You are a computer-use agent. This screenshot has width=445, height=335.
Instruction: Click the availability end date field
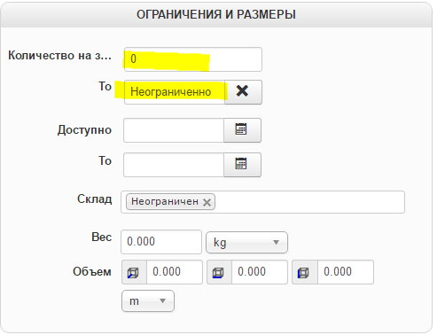coord(174,165)
